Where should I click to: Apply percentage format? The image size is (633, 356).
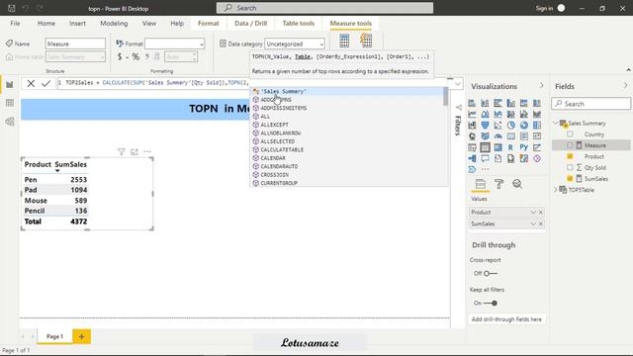(x=136, y=57)
